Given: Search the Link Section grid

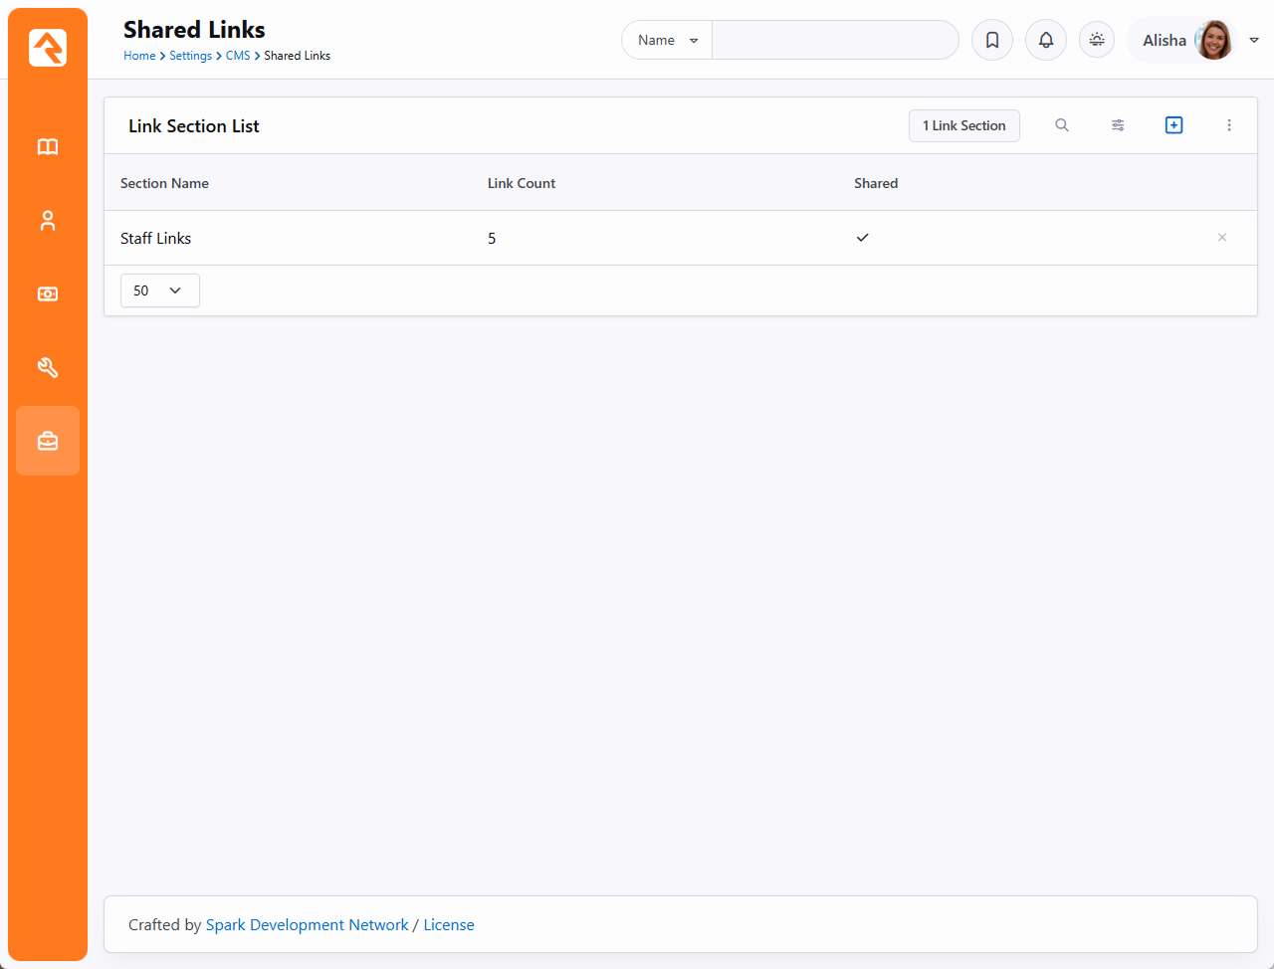Looking at the screenshot, I should click(1062, 125).
